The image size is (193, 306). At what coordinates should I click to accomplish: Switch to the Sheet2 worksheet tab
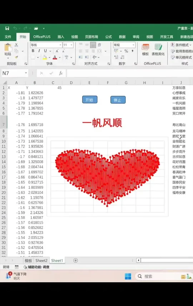[41, 260]
